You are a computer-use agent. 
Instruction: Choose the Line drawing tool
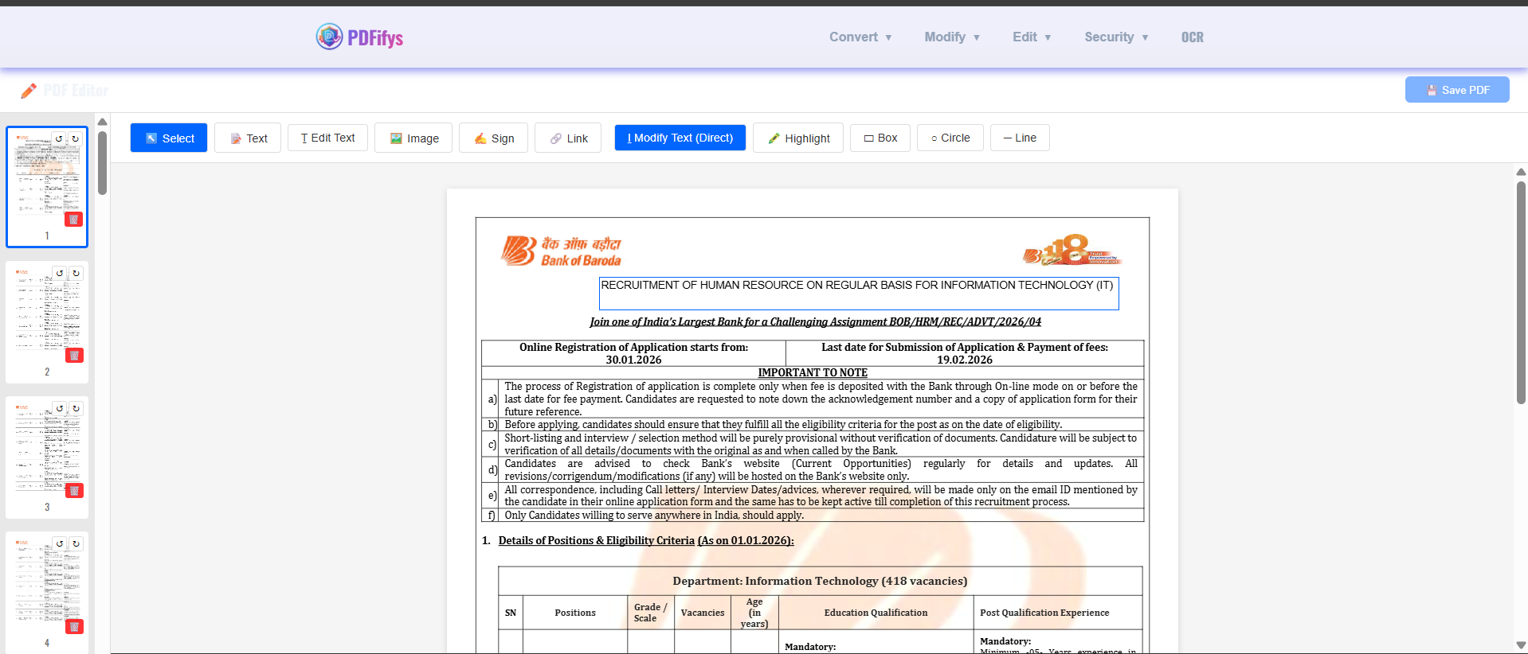[x=1020, y=138]
